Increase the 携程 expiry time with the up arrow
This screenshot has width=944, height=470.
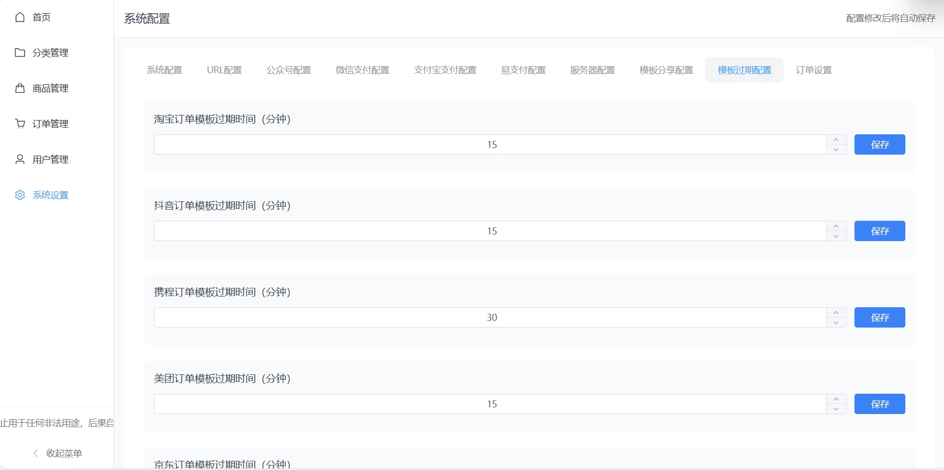(x=836, y=313)
